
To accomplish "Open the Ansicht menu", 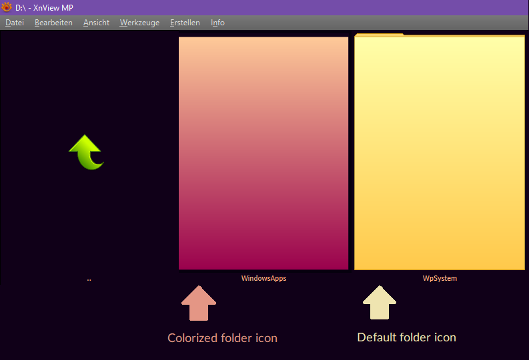I will pos(96,23).
